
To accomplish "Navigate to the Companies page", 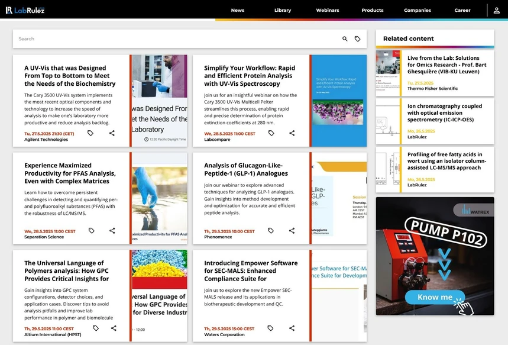I will coord(418,10).
